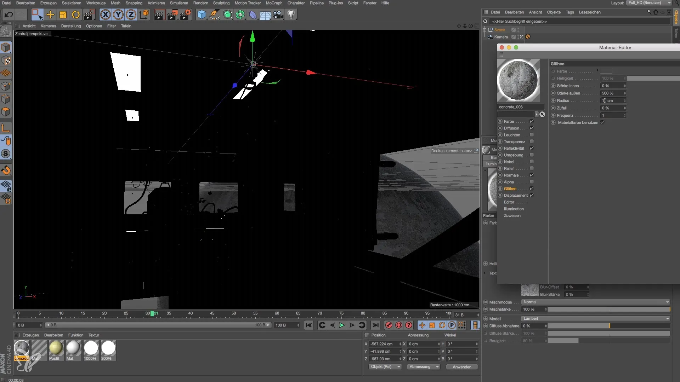The width and height of the screenshot is (680, 382).
Task: Open the Objects manager Tags menu
Action: point(569,12)
